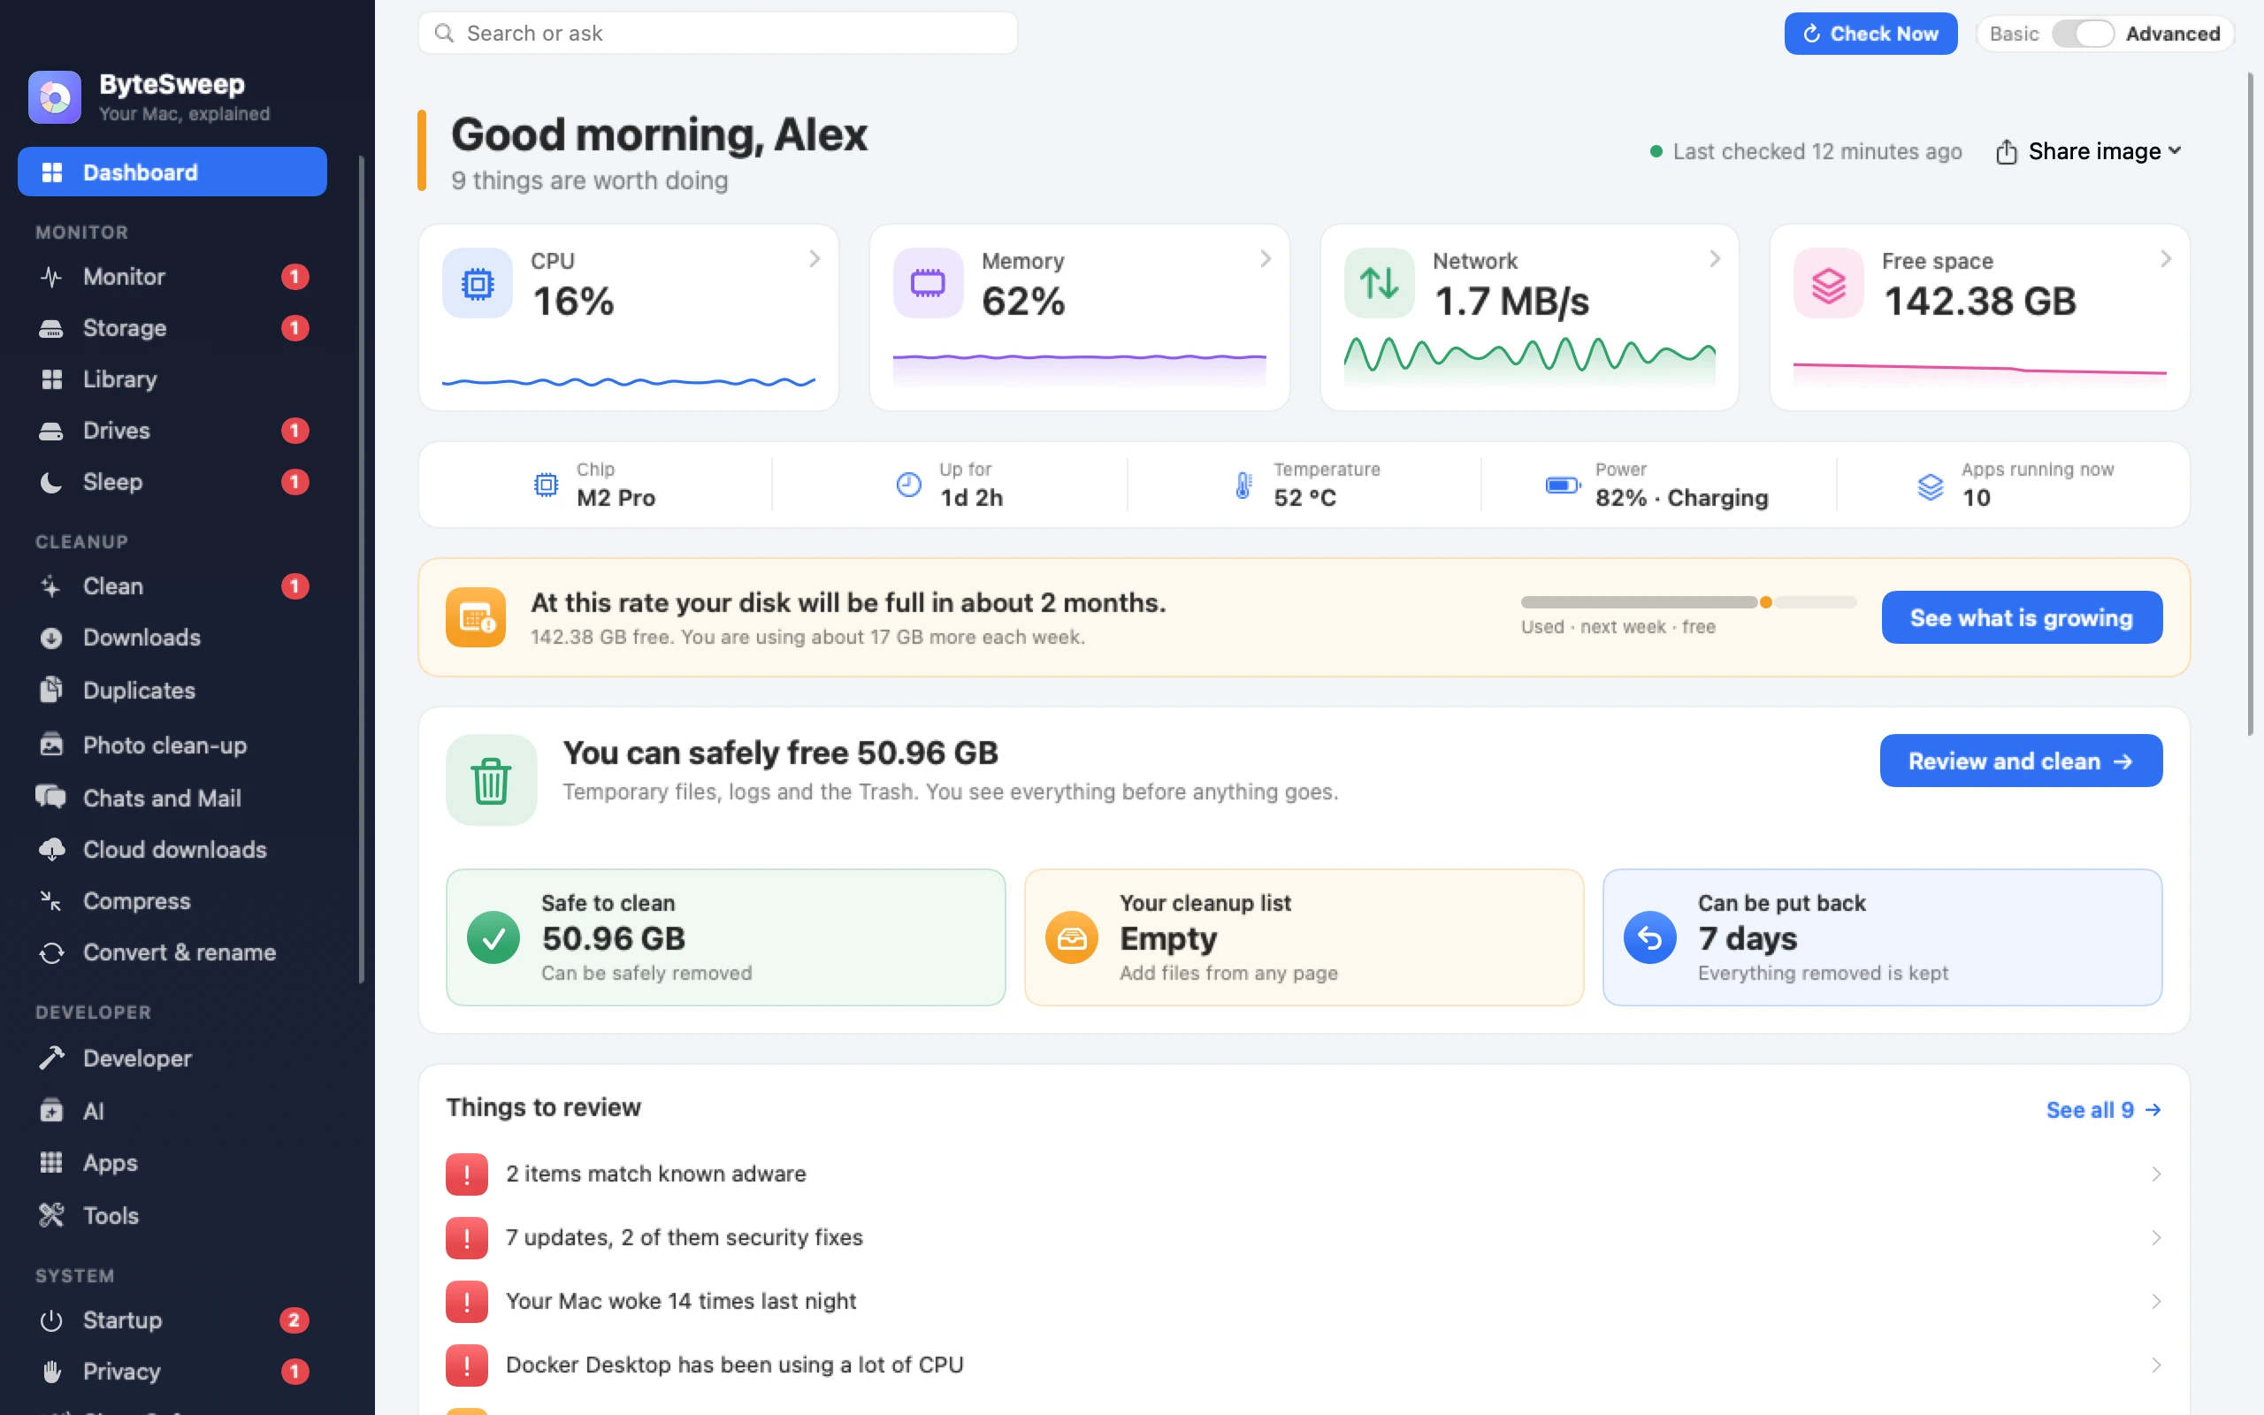The image size is (2264, 1415).
Task: Open the 7 updates, 2 security fixes row
Action: [x=1304, y=1238]
